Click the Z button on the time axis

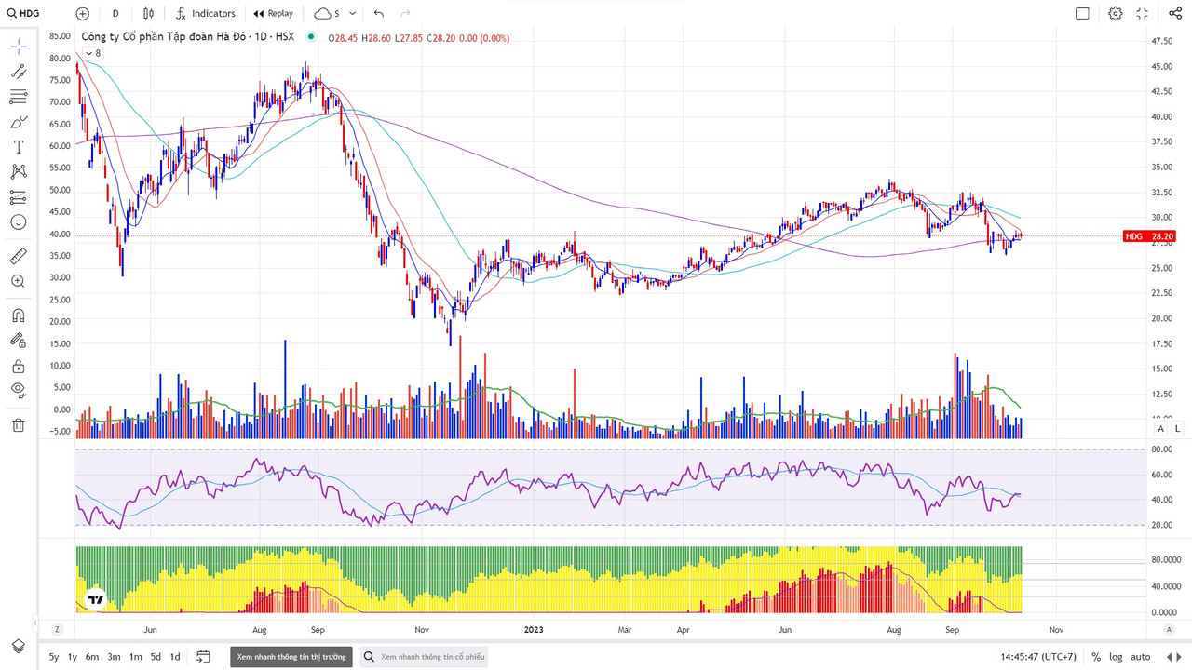coord(57,629)
